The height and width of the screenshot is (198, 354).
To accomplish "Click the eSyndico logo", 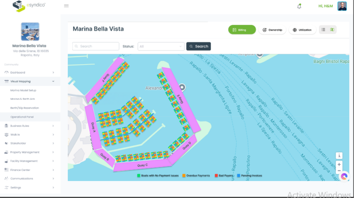I will 29,6.
